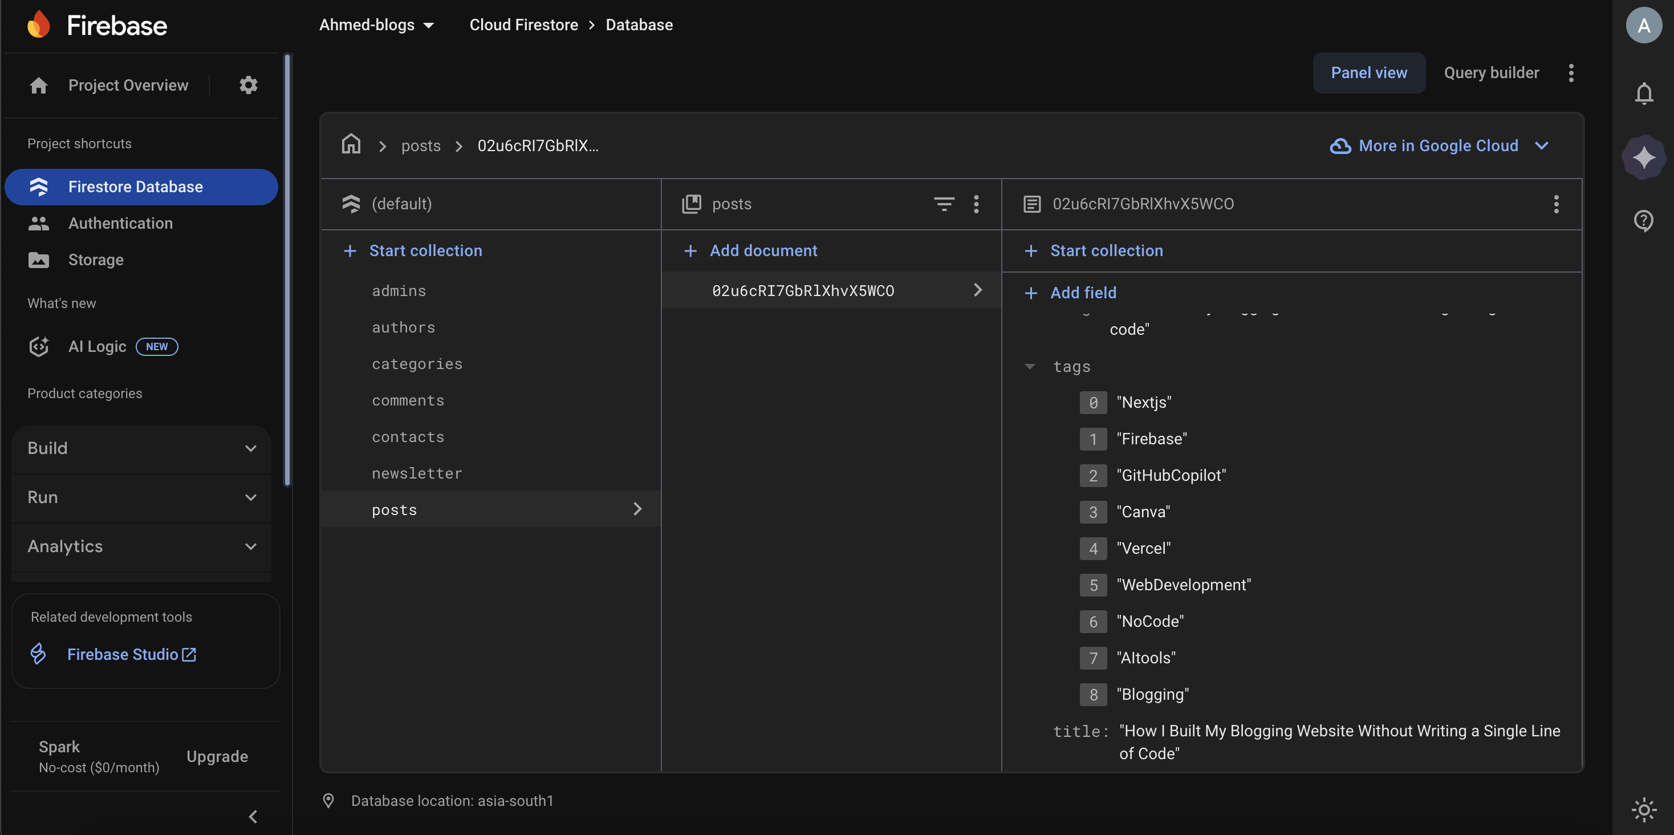Click chevron on document 02u6cRI7GbRlXhvX5WCO row
This screenshot has width=1674, height=835.
click(978, 290)
